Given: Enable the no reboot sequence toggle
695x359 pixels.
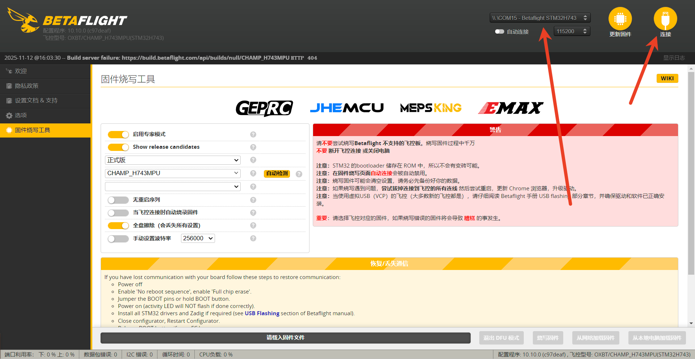Looking at the screenshot, I should coord(118,200).
